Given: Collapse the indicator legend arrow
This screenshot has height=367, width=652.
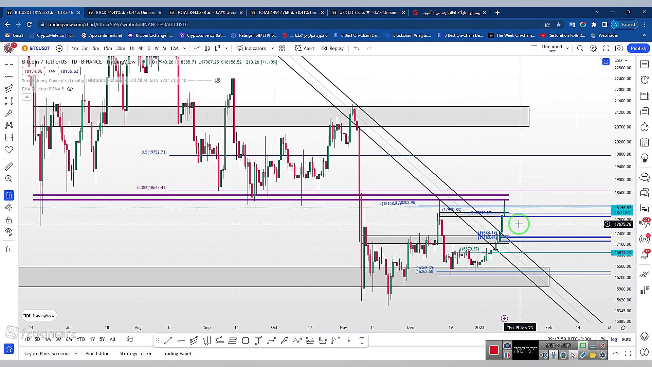Looking at the screenshot, I should click(x=27, y=97).
